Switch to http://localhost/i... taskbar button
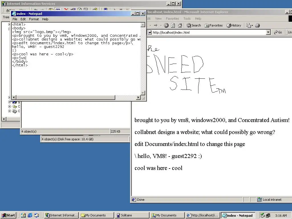Viewport: 292px width, 219px height. click(x=203, y=215)
